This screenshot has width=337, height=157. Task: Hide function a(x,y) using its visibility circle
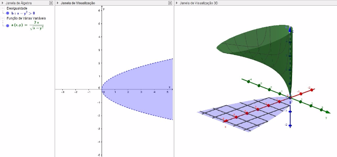[8, 26]
